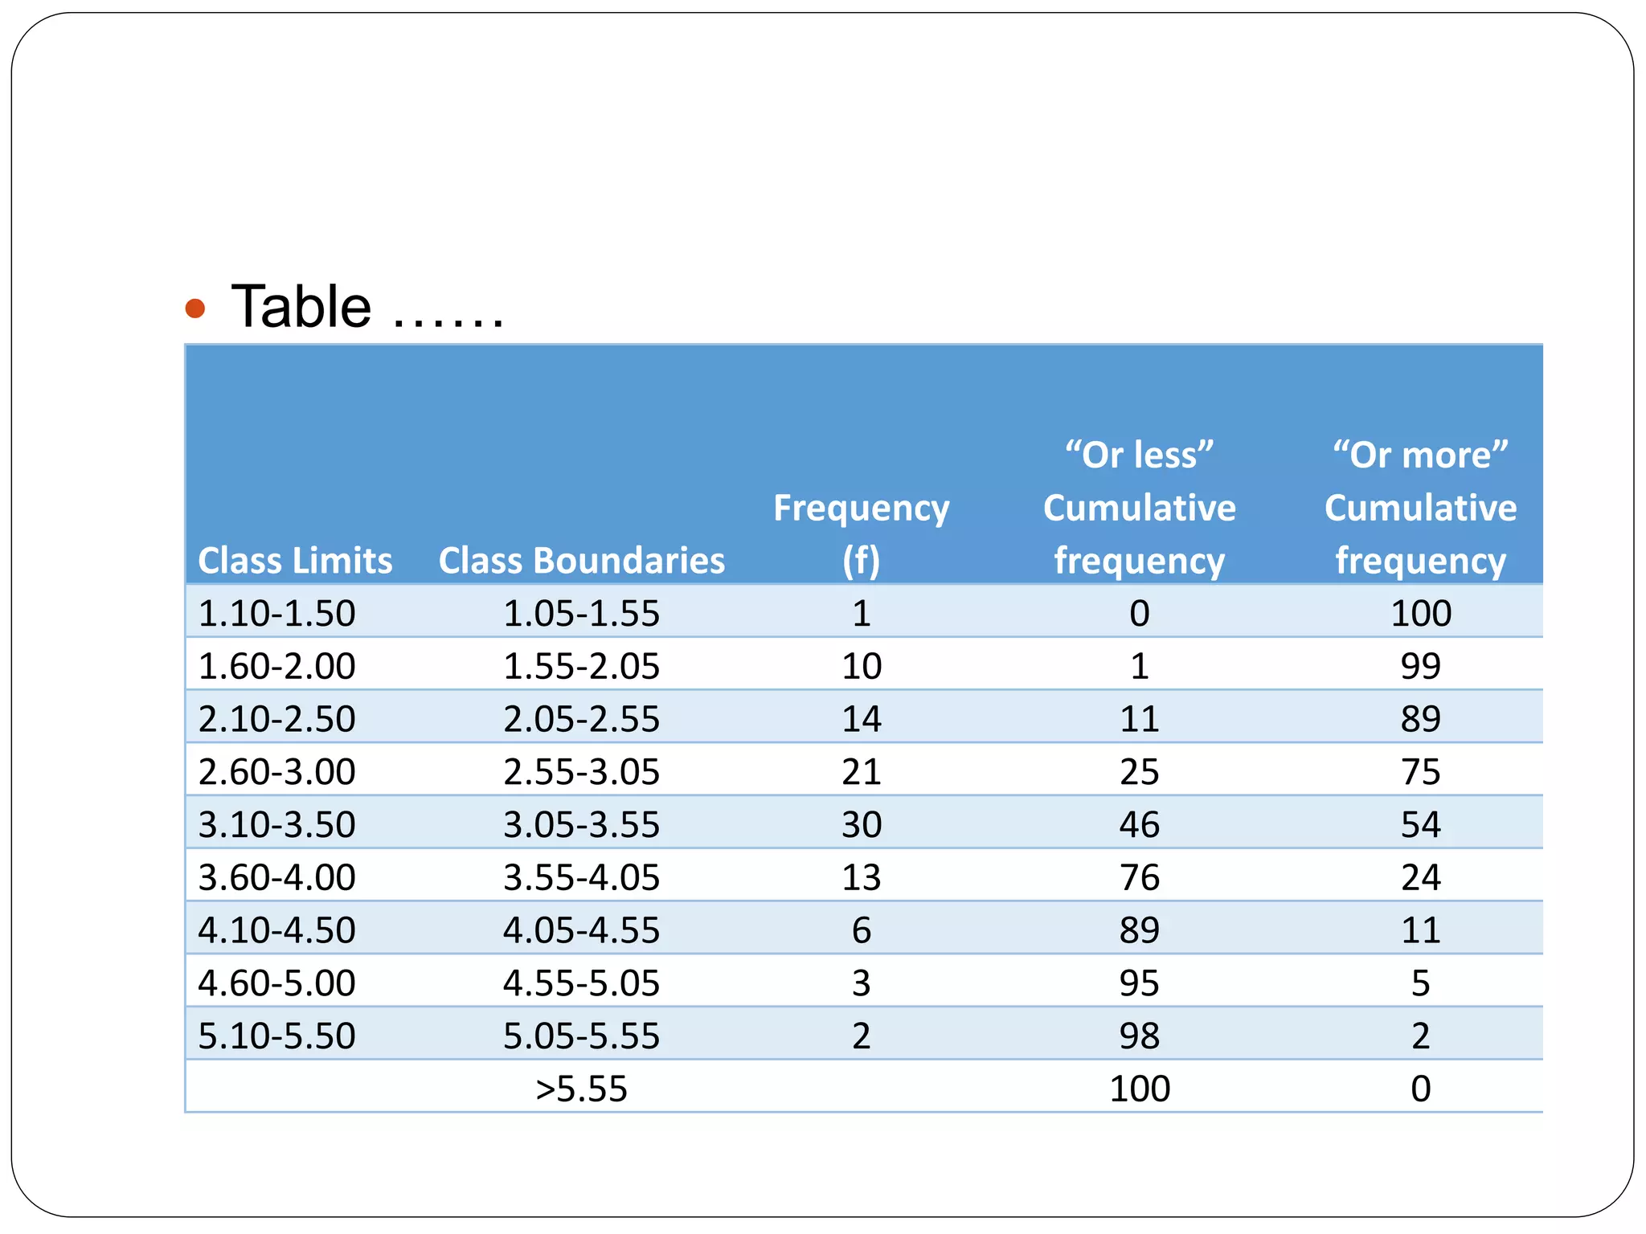Click 'Or less' value 25 in 2.60-3.00 row
1646x1234 pixels.
[1140, 772]
